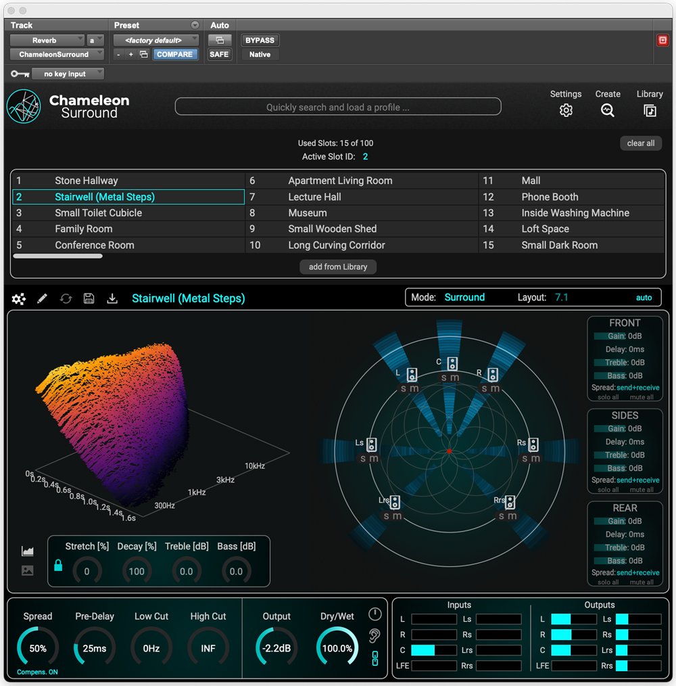Screen dimensions: 676x686
Task: Click the auto layout button
Action: (x=644, y=298)
